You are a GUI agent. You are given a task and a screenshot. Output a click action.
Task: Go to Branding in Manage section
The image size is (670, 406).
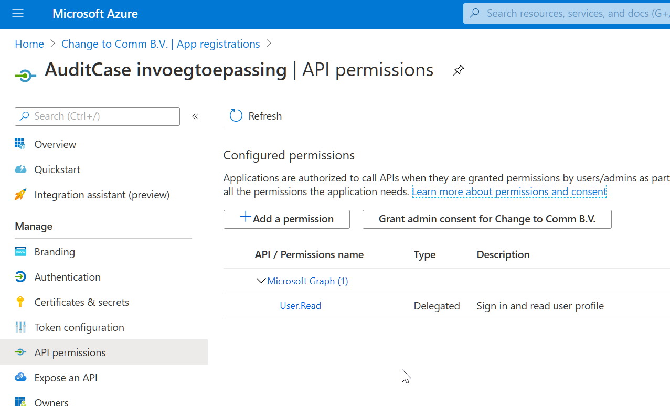[55, 252]
